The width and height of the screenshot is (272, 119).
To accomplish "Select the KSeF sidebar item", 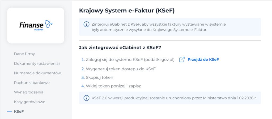I will pos(19,112).
